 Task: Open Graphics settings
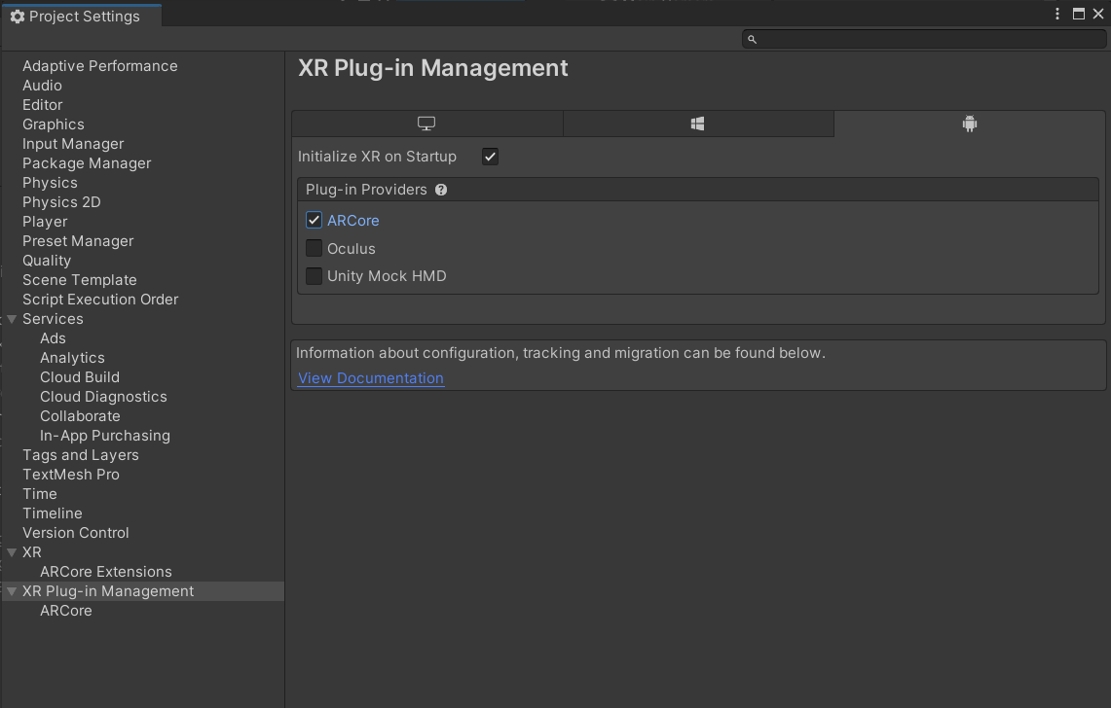coord(54,124)
